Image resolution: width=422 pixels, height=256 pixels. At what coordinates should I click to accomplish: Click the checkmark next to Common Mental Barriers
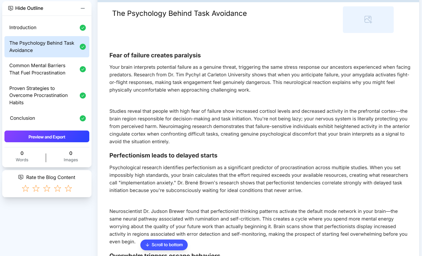click(x=83, y=69)
